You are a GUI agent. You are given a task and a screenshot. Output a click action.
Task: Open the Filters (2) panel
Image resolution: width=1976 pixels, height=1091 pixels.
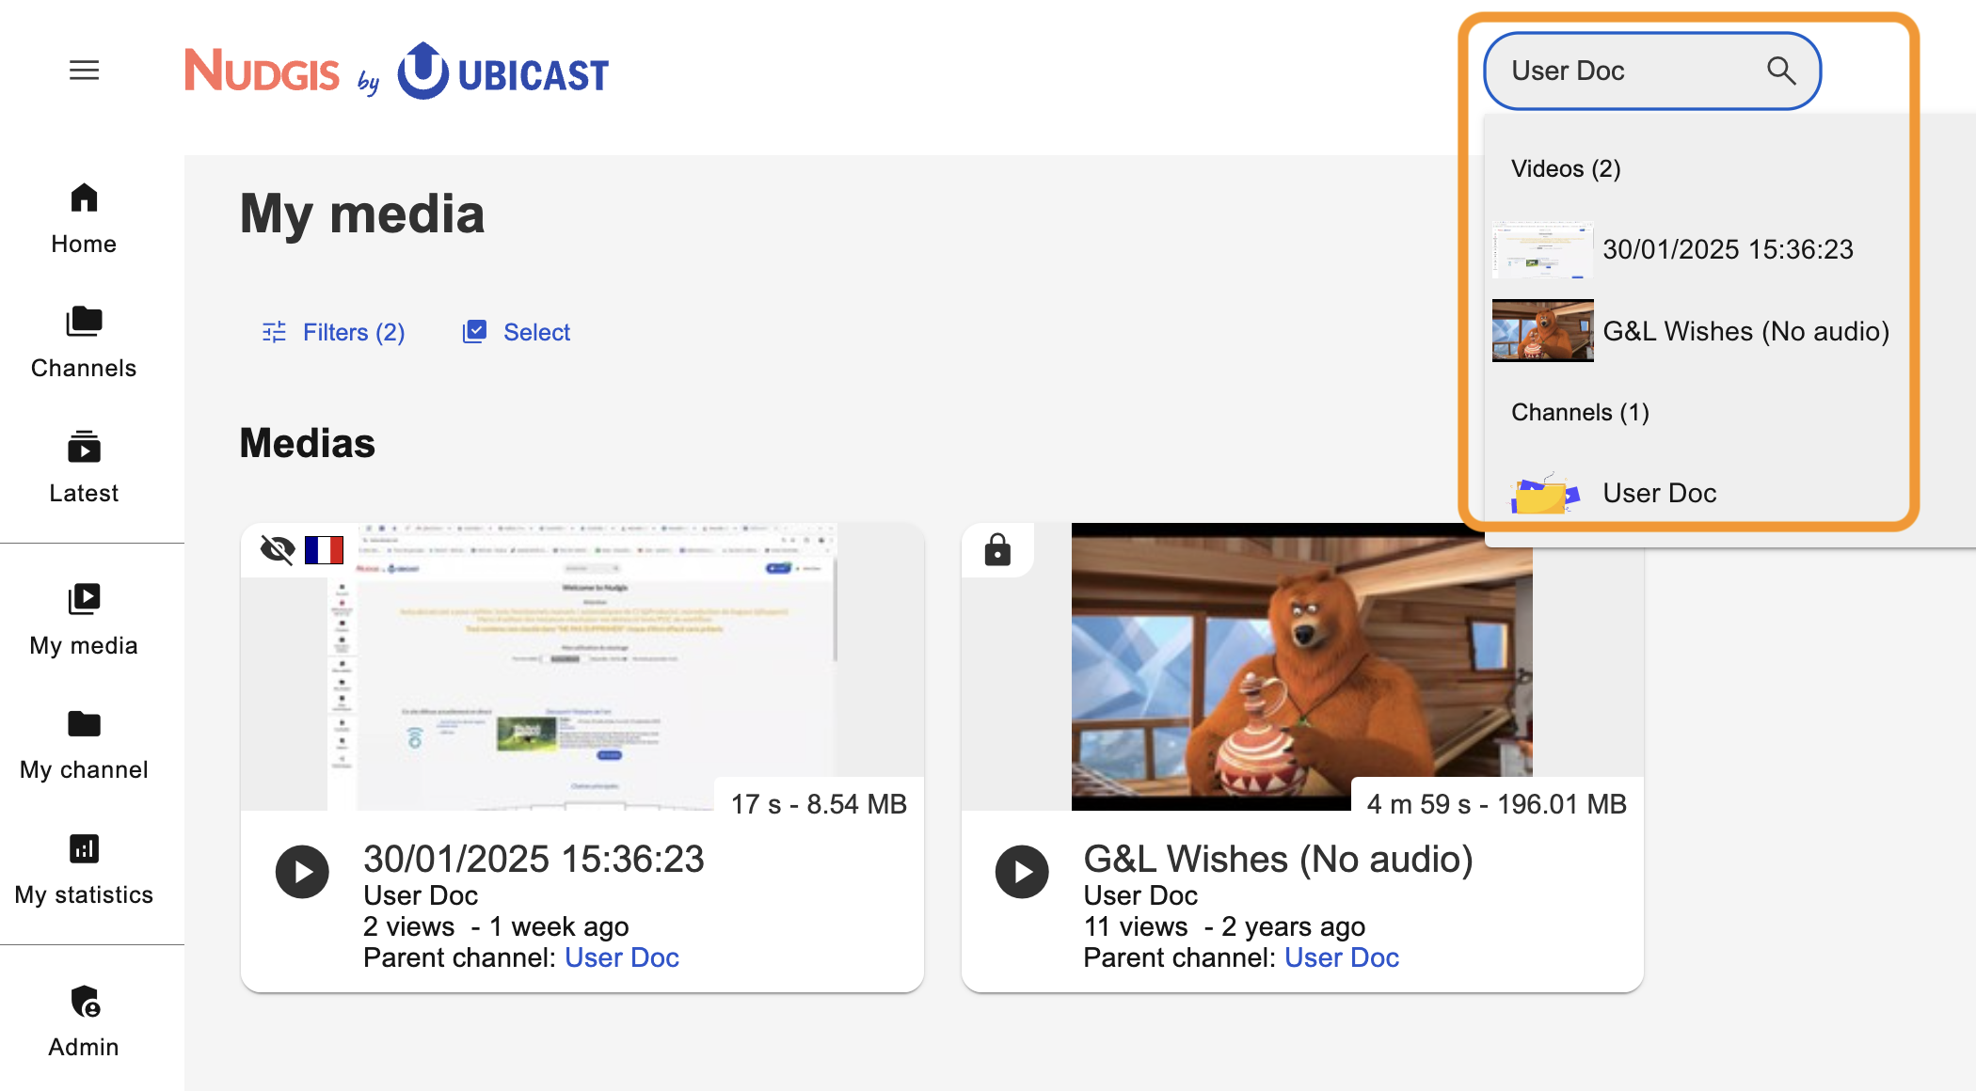point(333,332)
